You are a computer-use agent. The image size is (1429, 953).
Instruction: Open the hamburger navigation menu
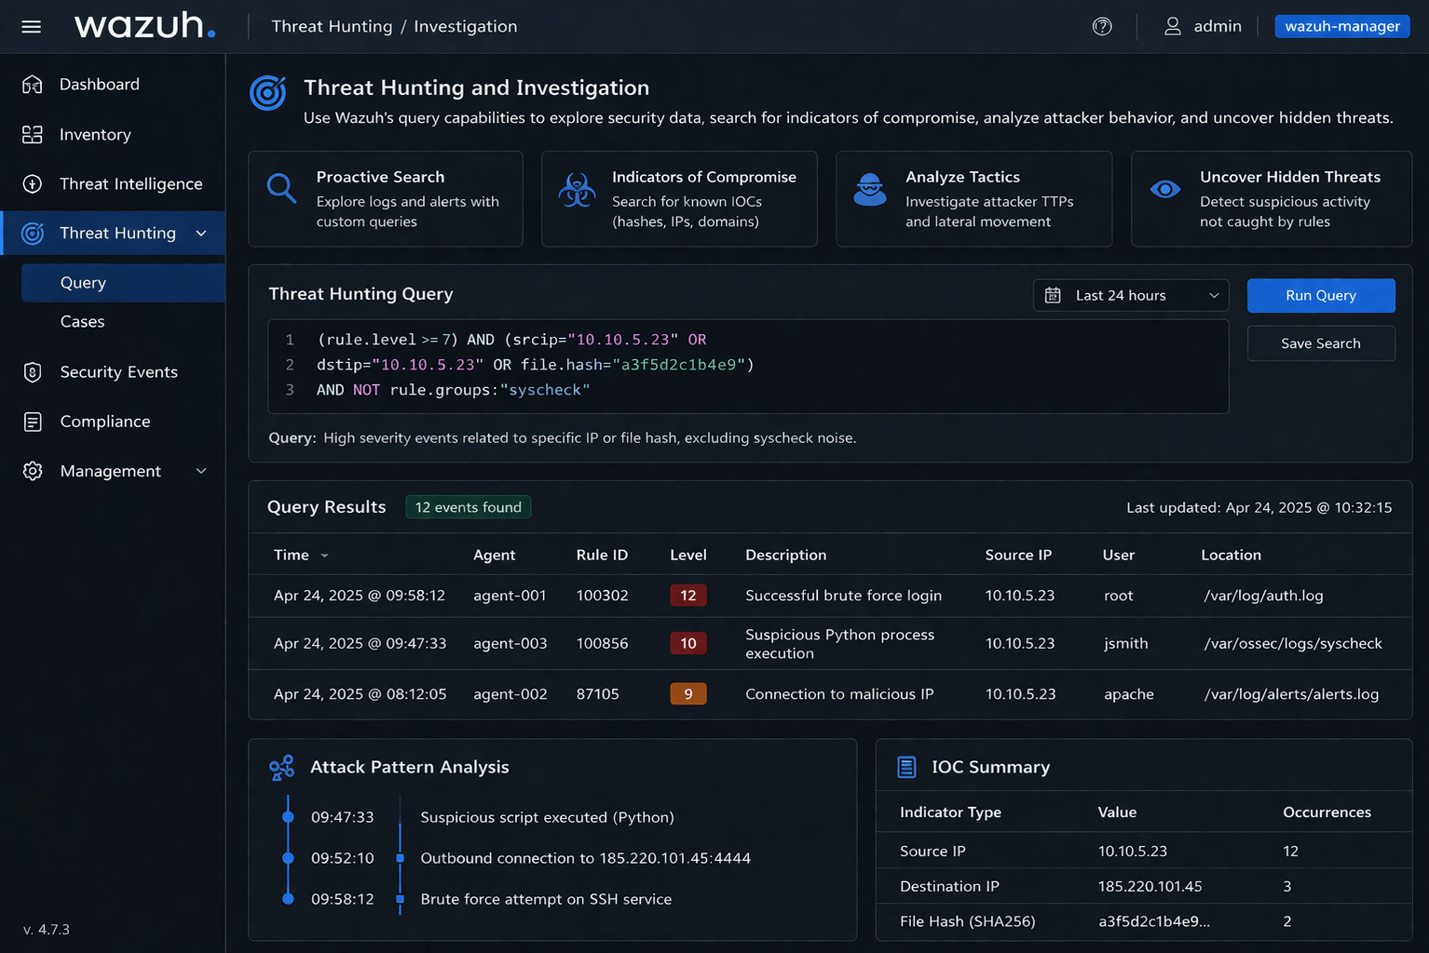(x=31, y=26)
